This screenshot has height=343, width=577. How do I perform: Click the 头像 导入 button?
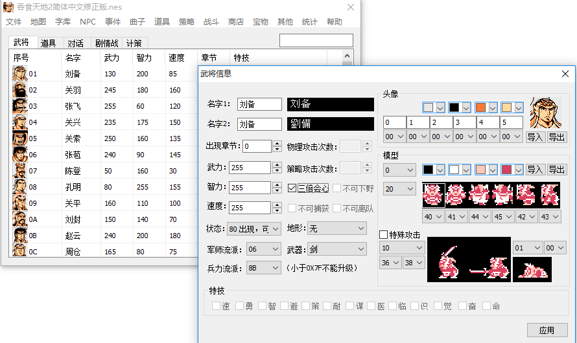tap(535, 137)
